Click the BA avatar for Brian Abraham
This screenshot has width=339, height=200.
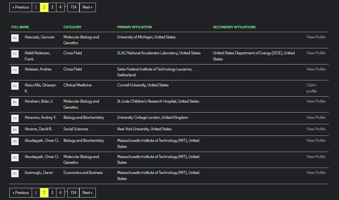coord(15,102)
